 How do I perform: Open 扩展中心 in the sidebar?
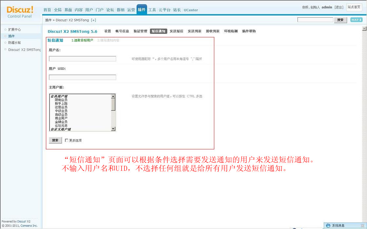tap(14, 30)
